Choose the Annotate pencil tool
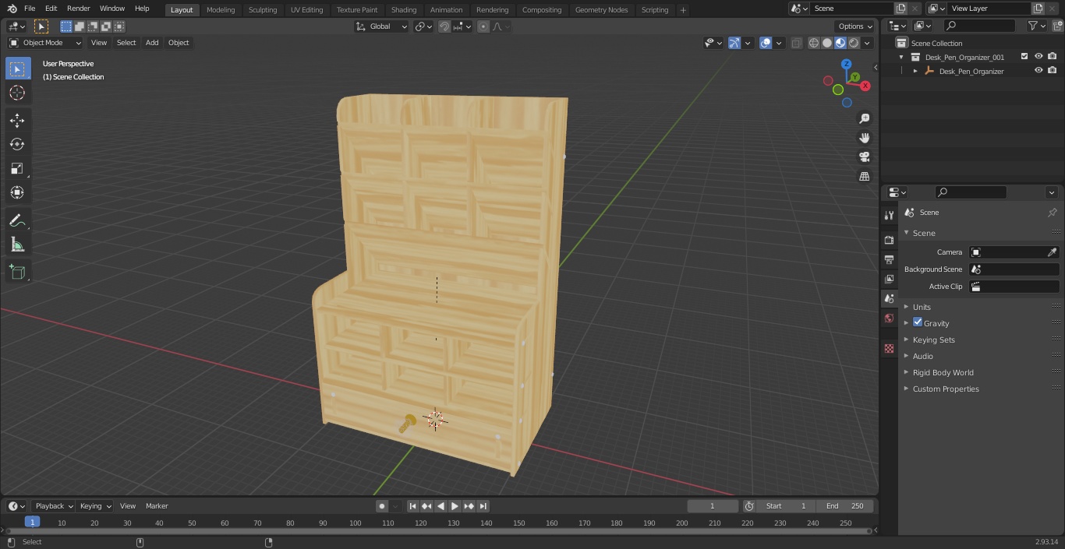Viewport: 1065px width, 549px height. click(17, 221)
